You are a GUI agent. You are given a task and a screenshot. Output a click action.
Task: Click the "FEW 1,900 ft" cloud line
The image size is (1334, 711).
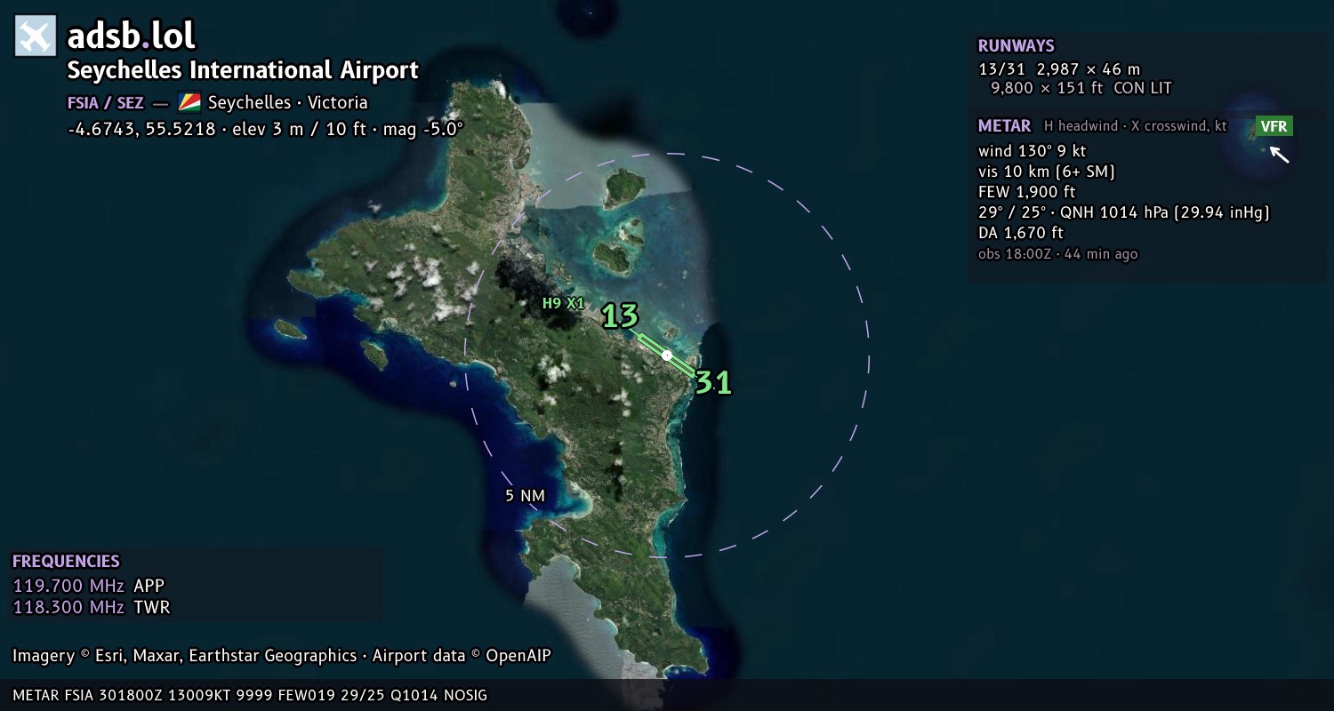click(x=1027, y=192)
